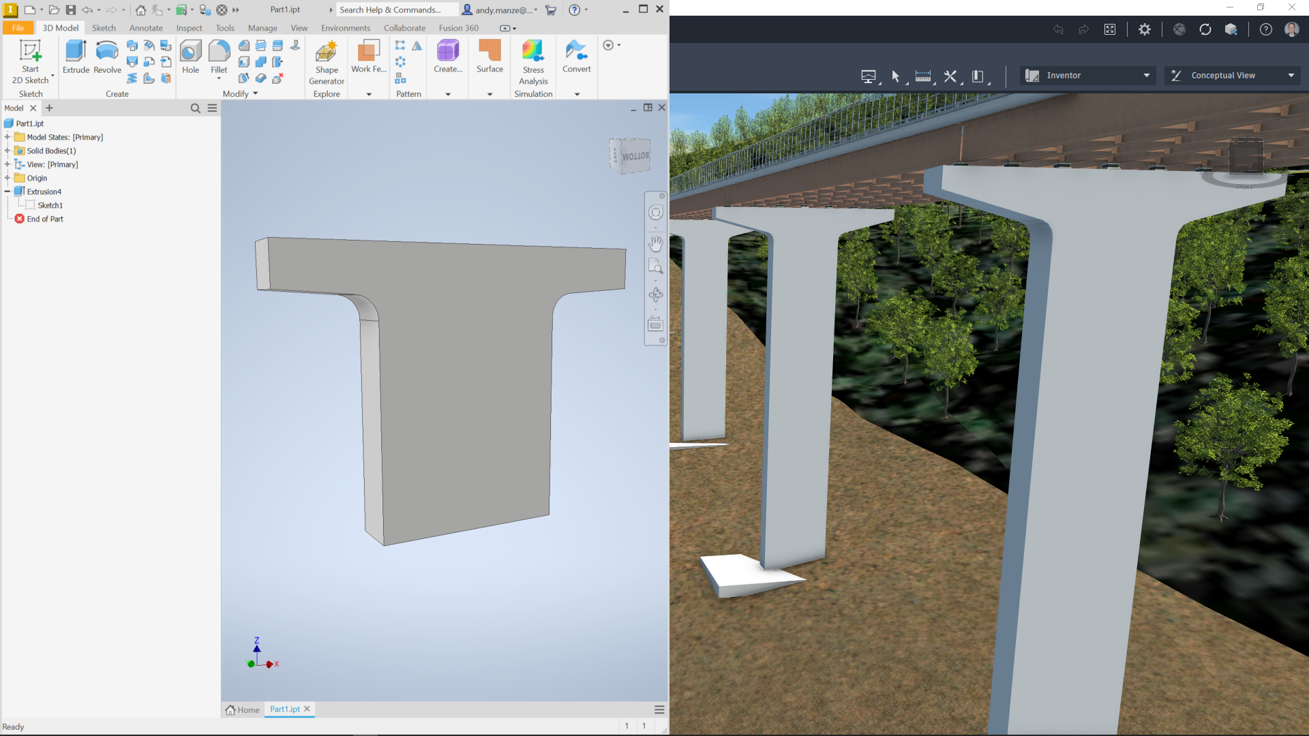
Task: Click the Search Help & Commands field
Action: (x=395, y=10)
